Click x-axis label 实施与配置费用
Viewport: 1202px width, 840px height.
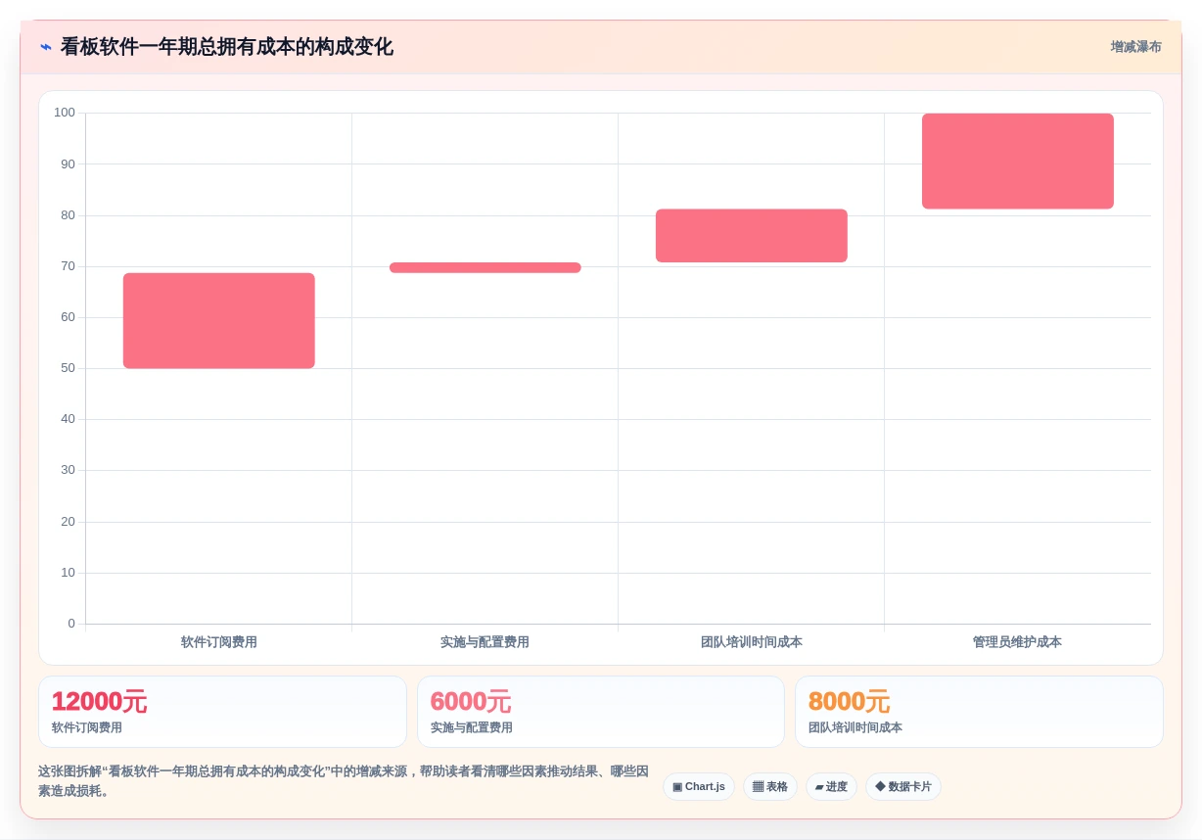tap(485, 642)
